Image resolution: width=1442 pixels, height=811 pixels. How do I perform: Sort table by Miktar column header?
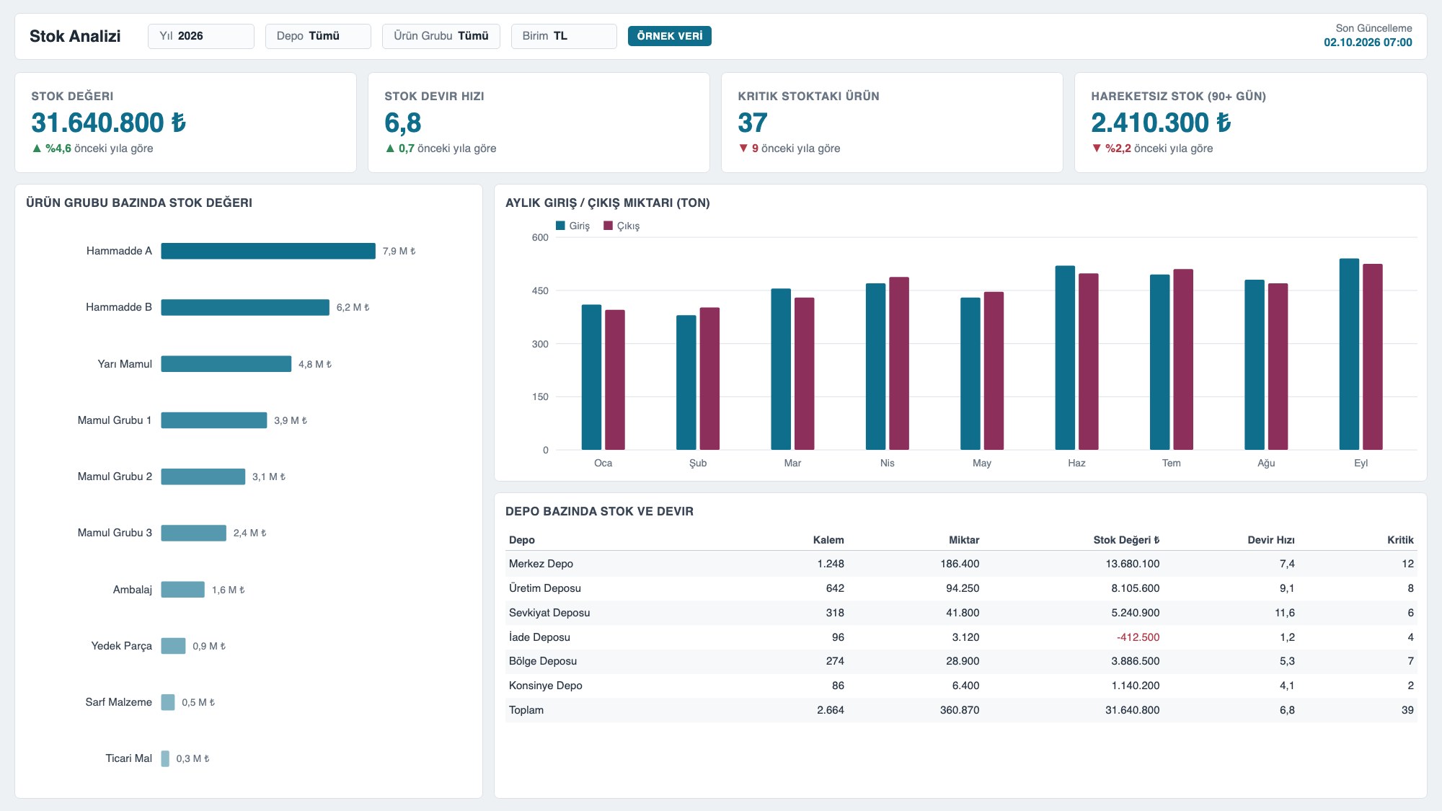pyautogui.click(x=964, y=540)
